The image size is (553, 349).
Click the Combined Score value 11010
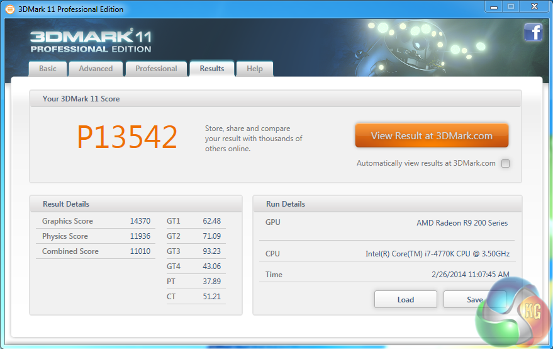(140, 251)
